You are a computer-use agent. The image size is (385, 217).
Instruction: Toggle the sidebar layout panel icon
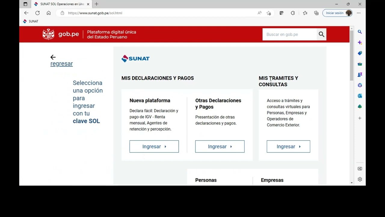[360, 168]
